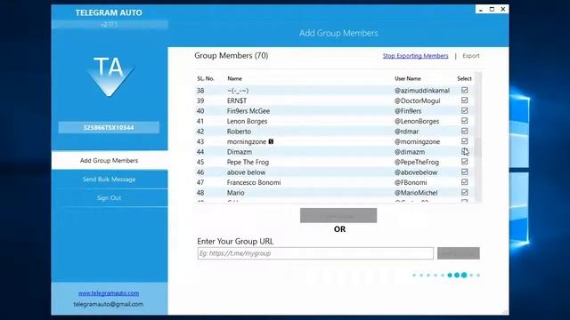Image resolution: width=570 pixels, height=320 pixels.
Task: Select username @PepeTheFrog
Action: coord(417,162)
